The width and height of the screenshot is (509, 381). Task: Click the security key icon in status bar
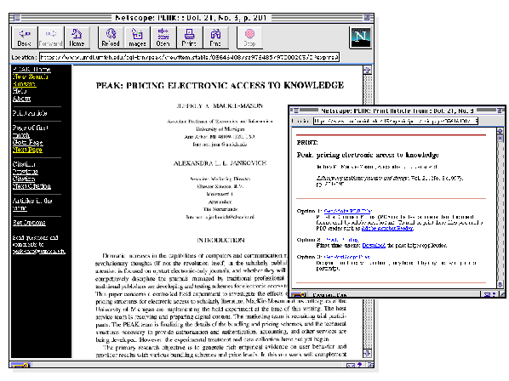[x=20, y=365]
